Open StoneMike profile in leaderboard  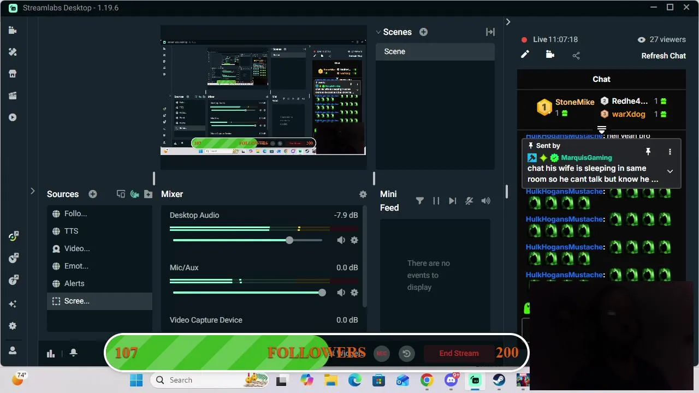click(574, 102)
